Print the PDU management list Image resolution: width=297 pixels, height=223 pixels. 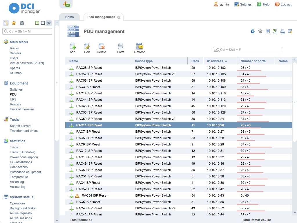(x=282, y=31)
